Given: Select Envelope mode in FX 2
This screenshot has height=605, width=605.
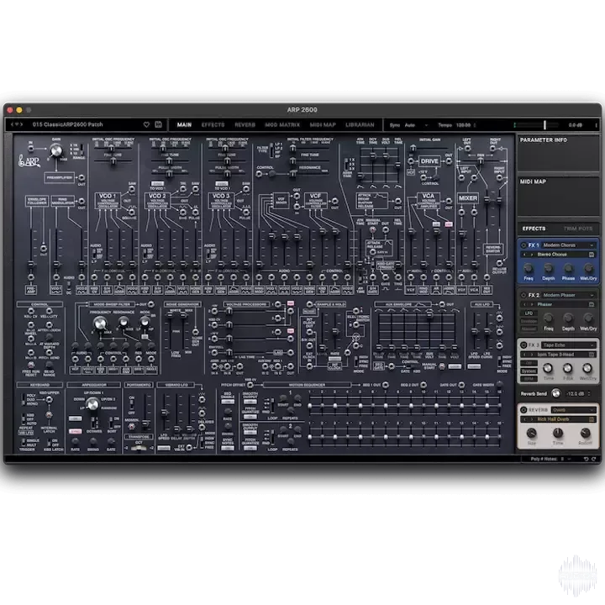Looking at the screenshot, I should click(x=529, y=321).
